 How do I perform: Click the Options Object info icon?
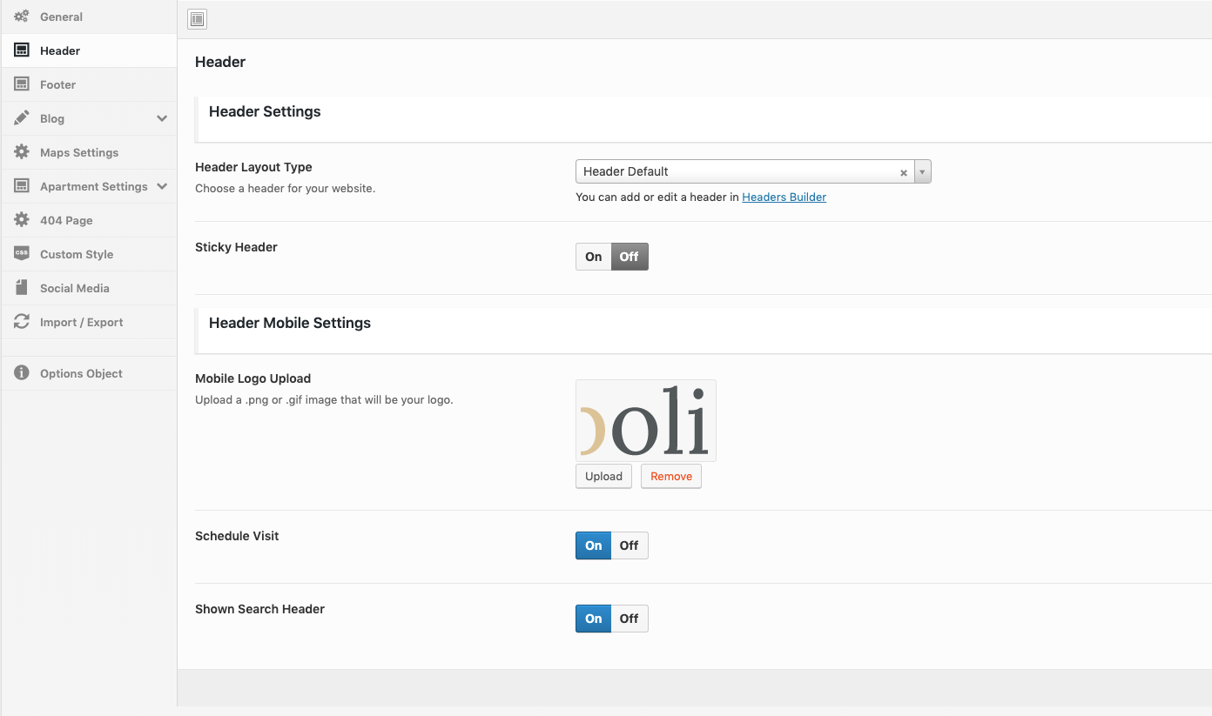(22, 373)
